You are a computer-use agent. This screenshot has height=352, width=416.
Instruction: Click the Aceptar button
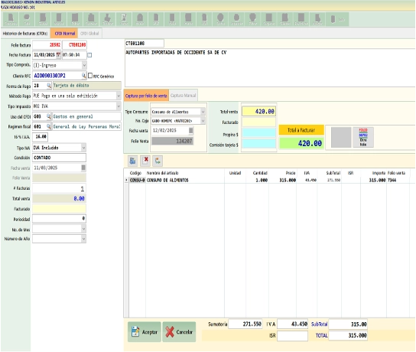pyautogui.click(x=145, y=332)
